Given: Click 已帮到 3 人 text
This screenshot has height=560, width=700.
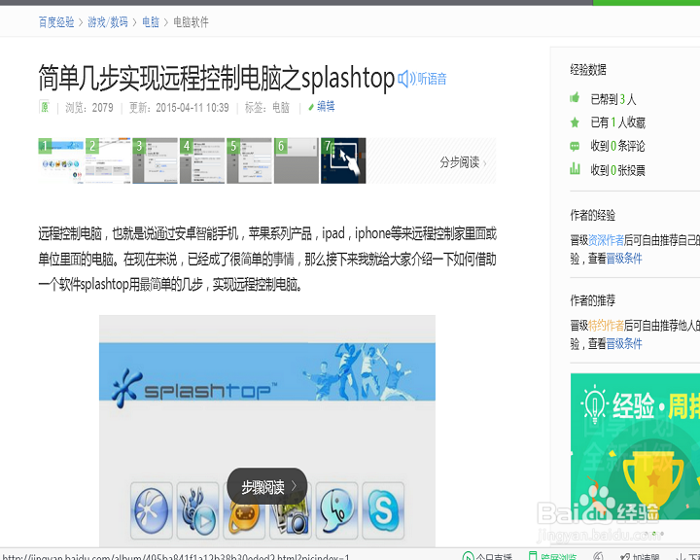Looking at the screenshot, I should pyautogui.click(x=613, y=99).
